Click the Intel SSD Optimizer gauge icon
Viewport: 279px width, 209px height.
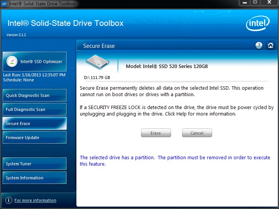[12, 62]
